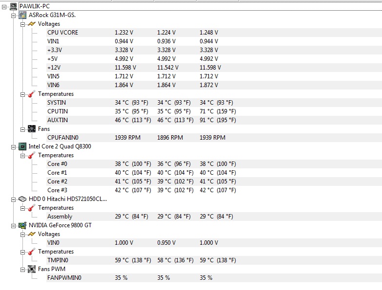Screen dimensions: 382x290
Task: Collapse the NVIDIA GeForce 9800 GT node
Action: [x=13, y=226]
